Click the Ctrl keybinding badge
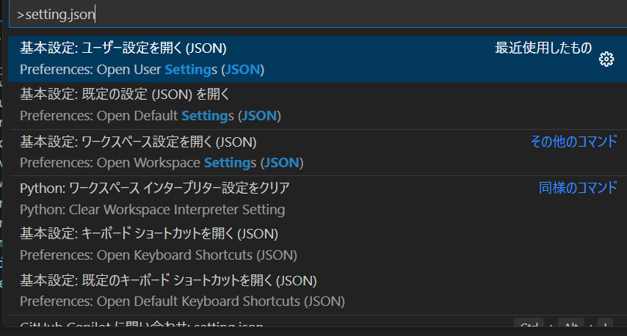This screenshot has width=627, height=336. click(x=529, y=326)
